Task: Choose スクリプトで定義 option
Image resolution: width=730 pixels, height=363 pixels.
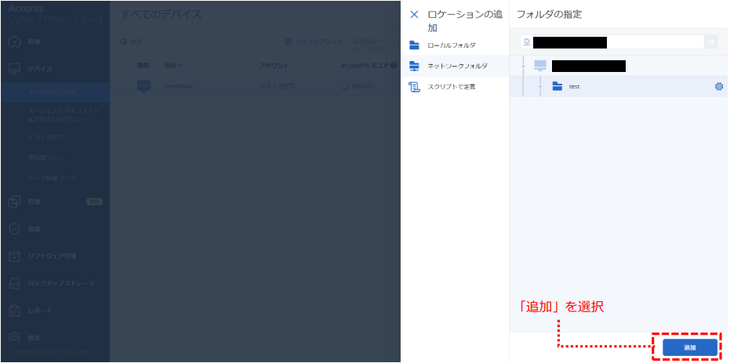Action: pos(451,86)
